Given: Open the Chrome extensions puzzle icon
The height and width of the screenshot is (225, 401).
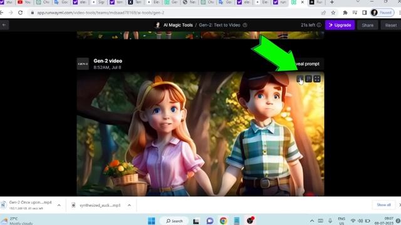Looking at the screenshot, I should [x=345, y=12].
